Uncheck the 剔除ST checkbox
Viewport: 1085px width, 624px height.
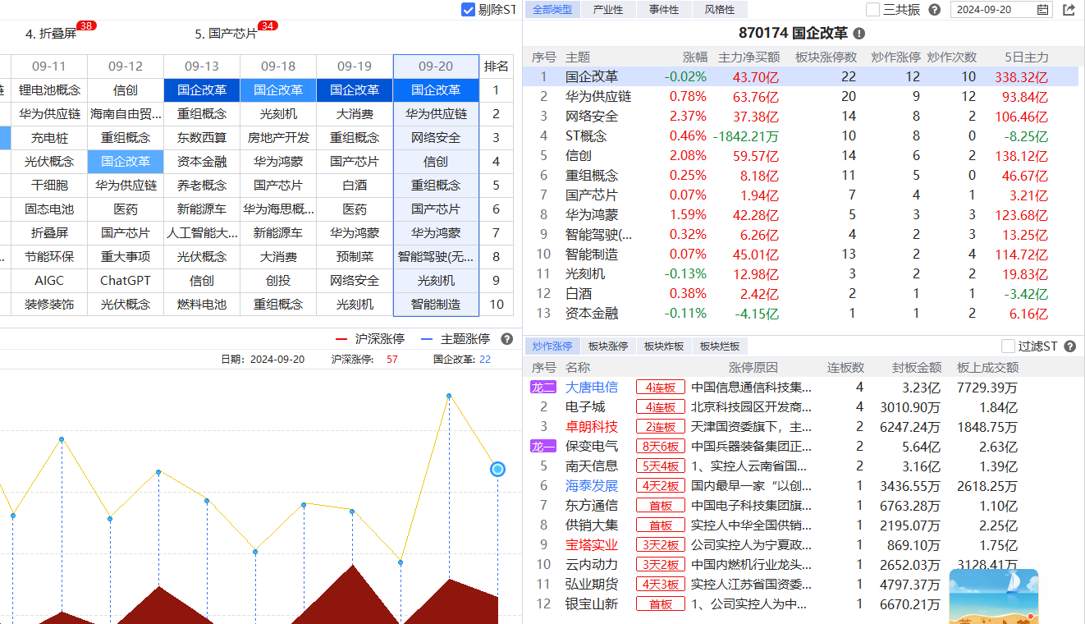click(469, 10)
